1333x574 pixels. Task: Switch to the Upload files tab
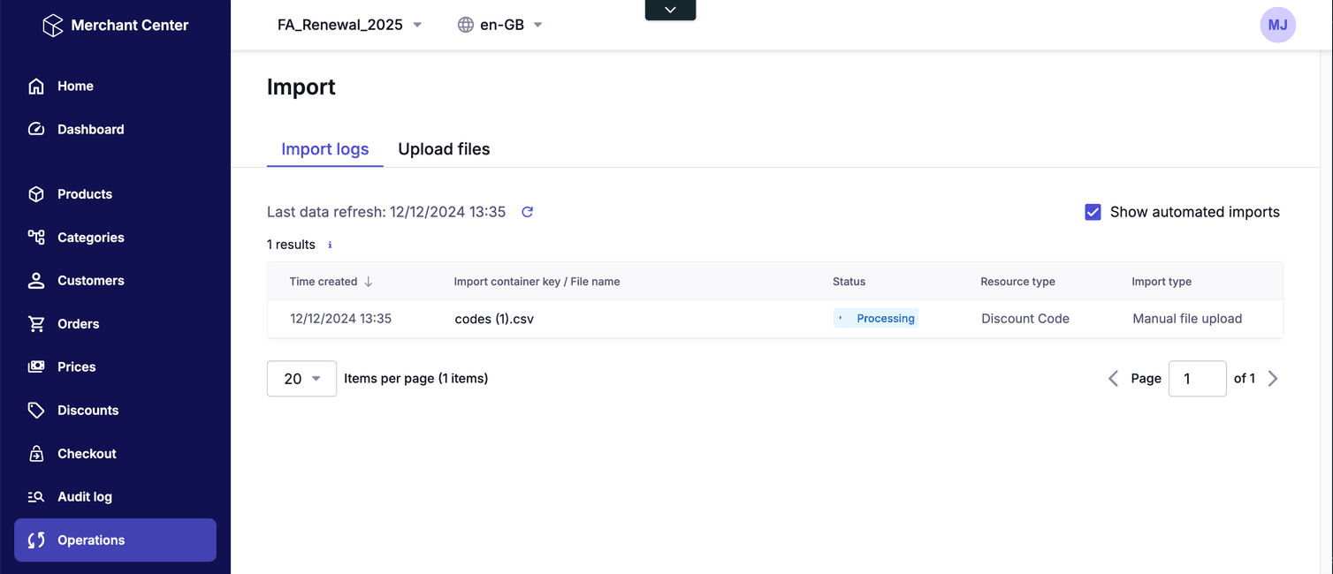point(444,149)
